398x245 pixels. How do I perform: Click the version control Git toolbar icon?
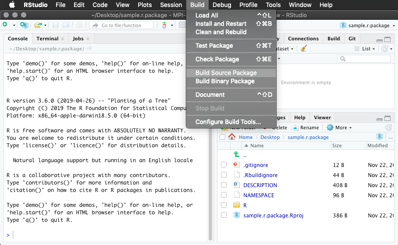coord(164,25)
